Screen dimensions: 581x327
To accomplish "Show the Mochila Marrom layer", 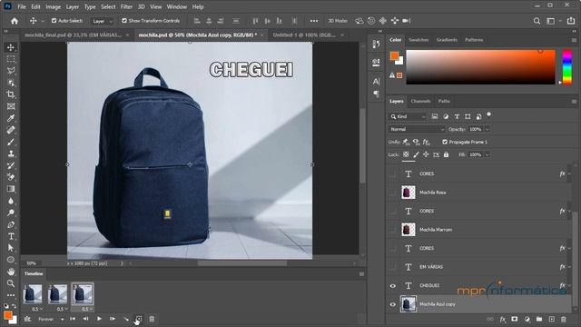I will pyautogui.click(x=393, y=230).
